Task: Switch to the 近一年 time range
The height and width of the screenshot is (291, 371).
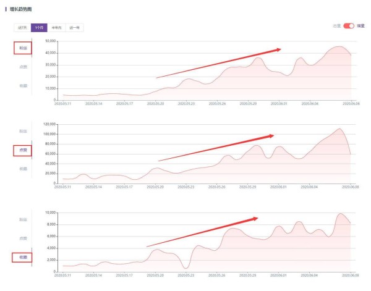Action: click(x=75, y=28)
